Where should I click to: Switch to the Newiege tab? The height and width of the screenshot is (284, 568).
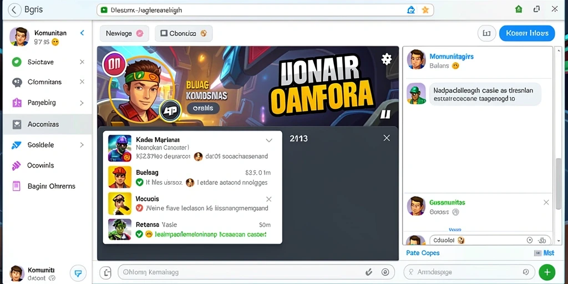124,33
